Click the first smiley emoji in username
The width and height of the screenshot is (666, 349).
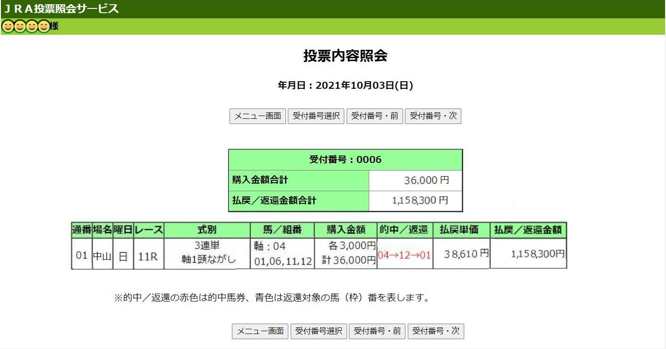click(x=8, y=27)
